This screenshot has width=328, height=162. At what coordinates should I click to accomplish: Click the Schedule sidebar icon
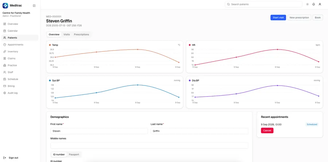click(x=5, y=79)
